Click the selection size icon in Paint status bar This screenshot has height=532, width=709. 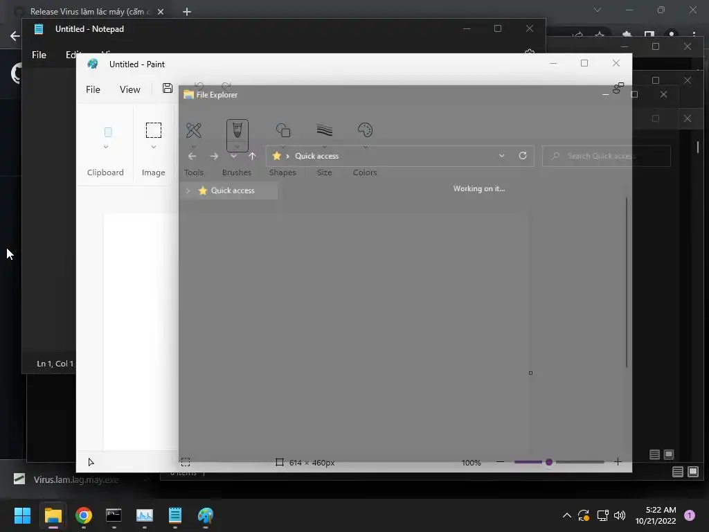pos(186,462)
